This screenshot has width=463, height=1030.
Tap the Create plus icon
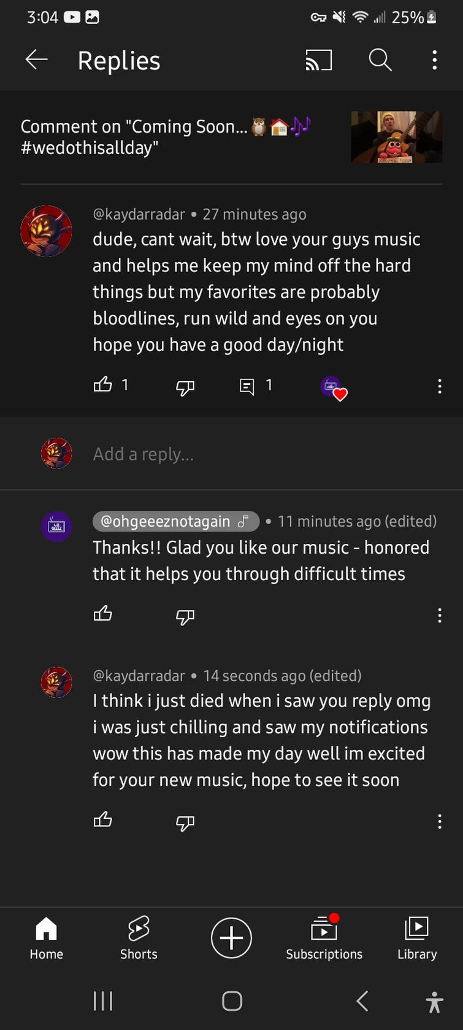[x=231, y=938]
